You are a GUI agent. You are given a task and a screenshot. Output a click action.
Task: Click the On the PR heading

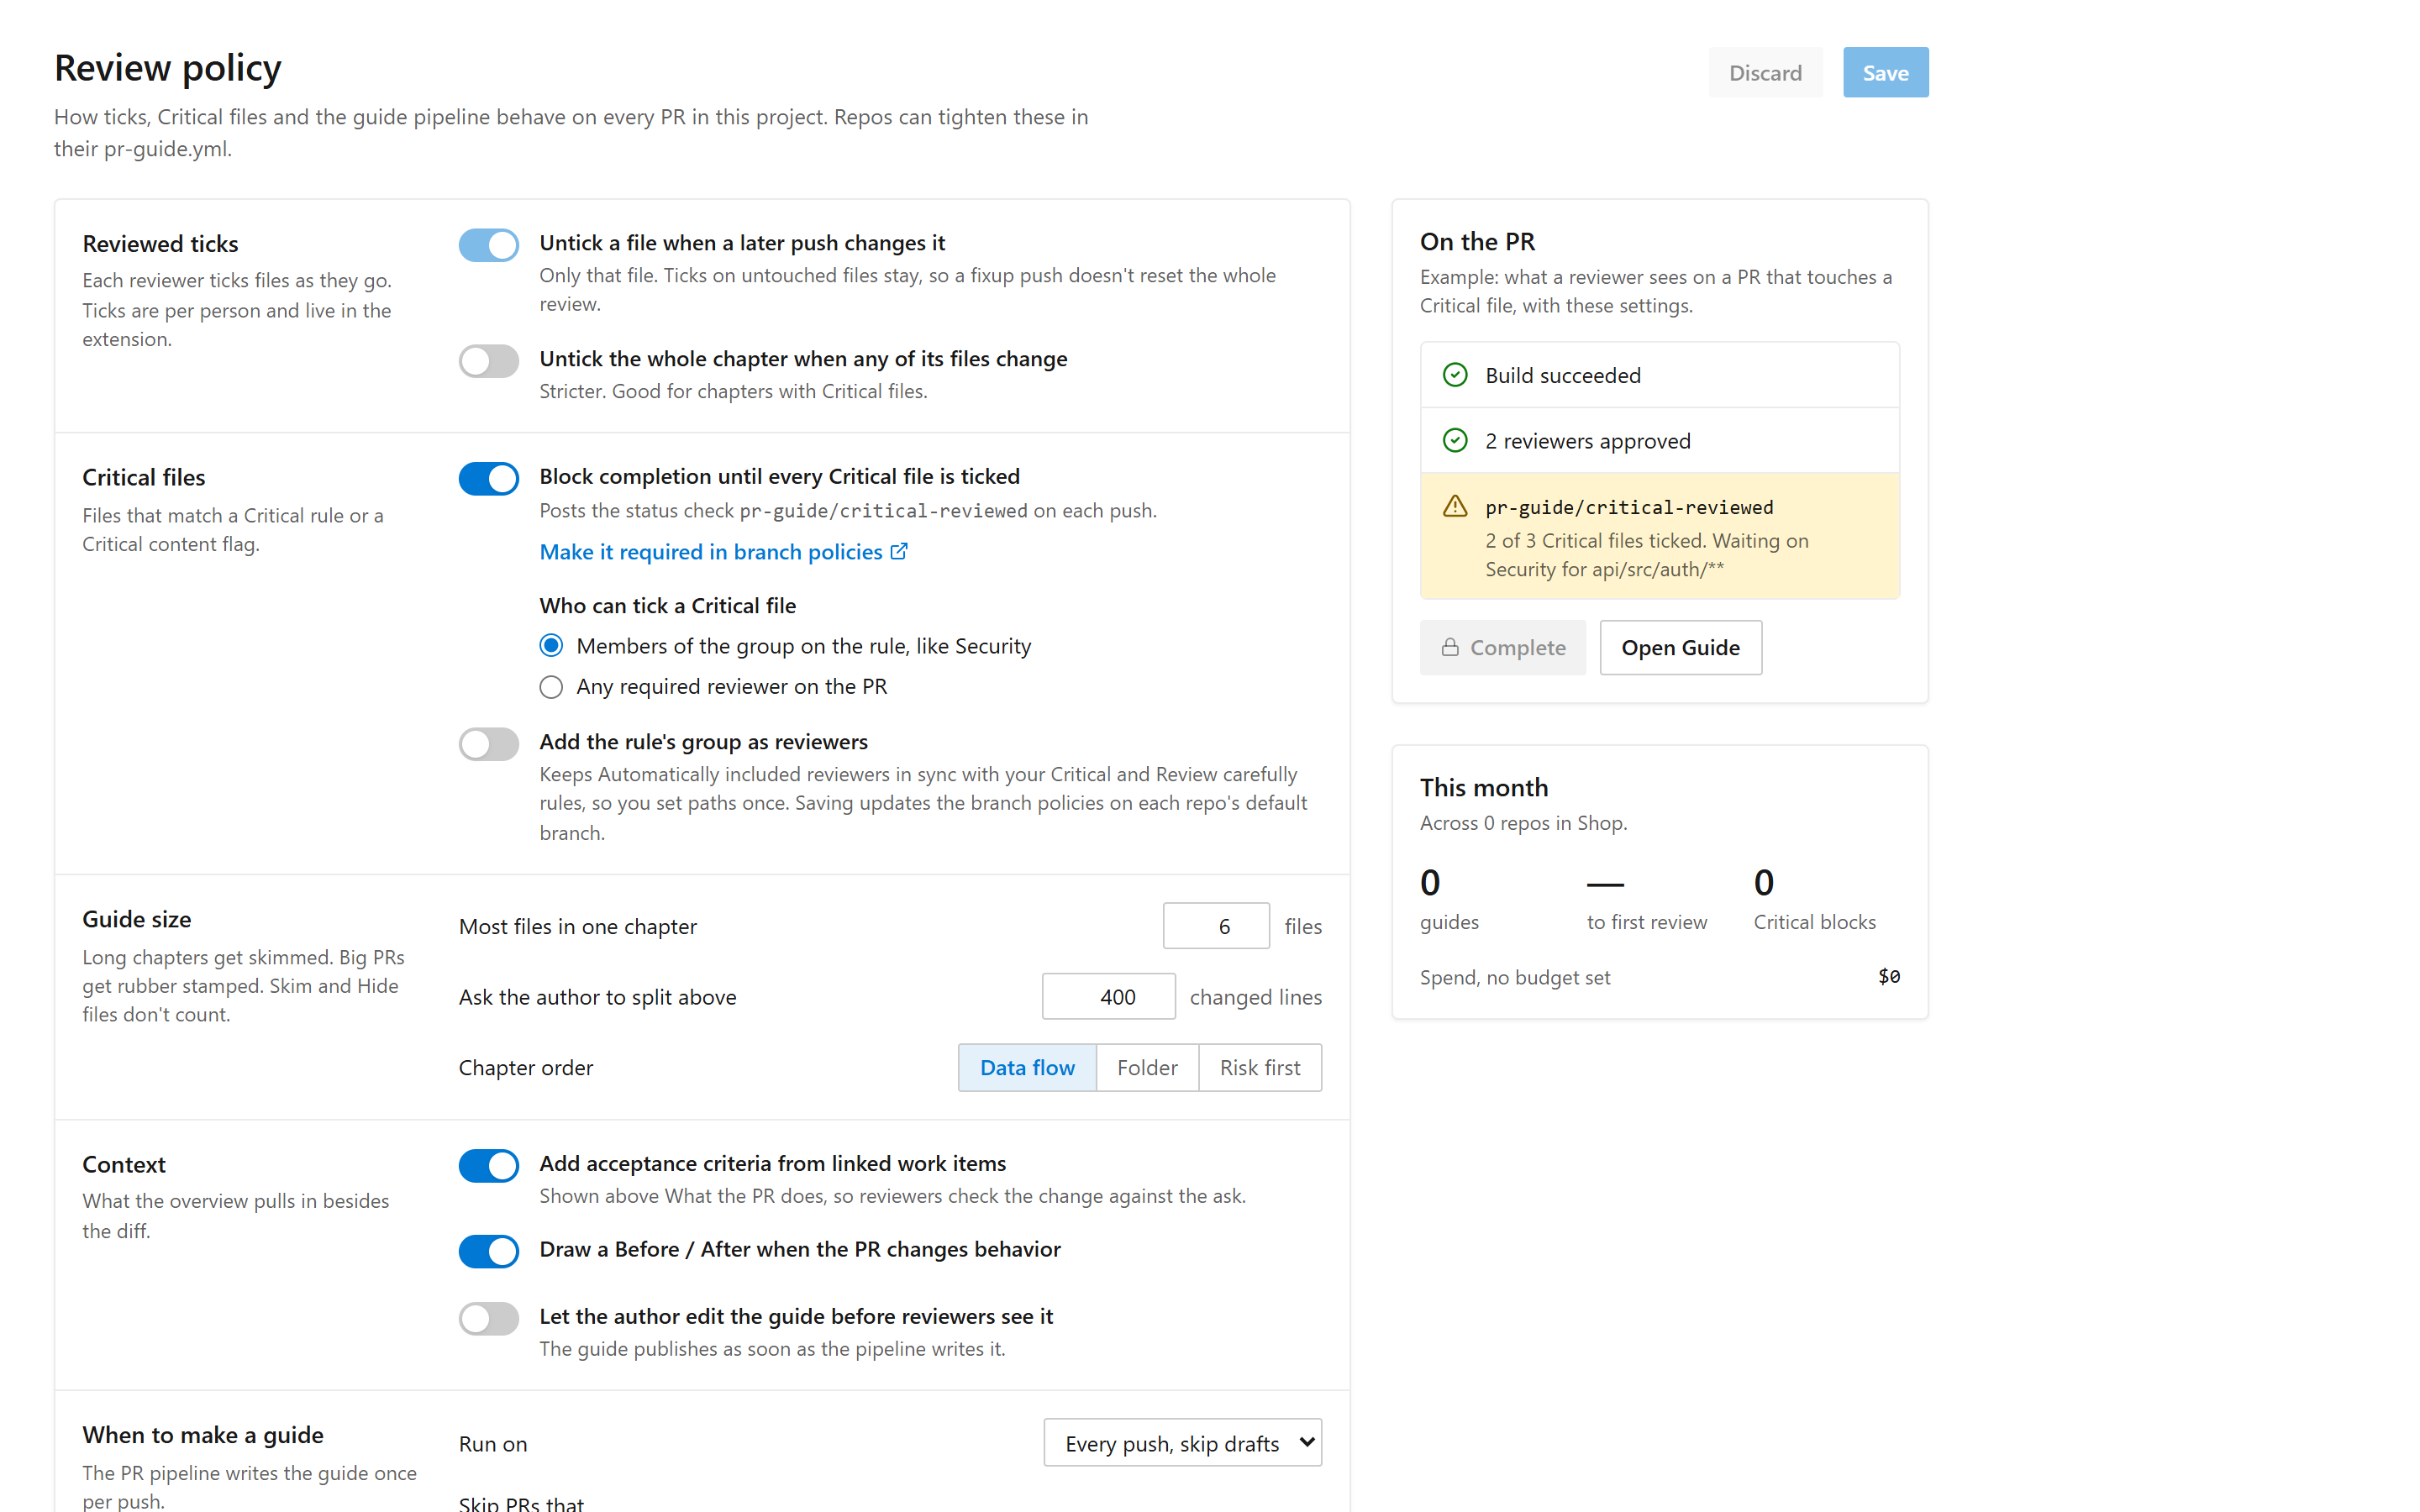coord(1477,242)
